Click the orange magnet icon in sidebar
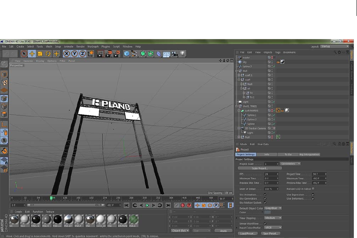357x238 pixels. point(4,151)
